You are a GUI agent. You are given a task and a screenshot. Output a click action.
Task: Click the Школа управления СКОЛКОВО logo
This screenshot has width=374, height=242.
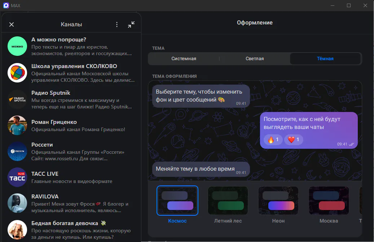click(17, 73)
